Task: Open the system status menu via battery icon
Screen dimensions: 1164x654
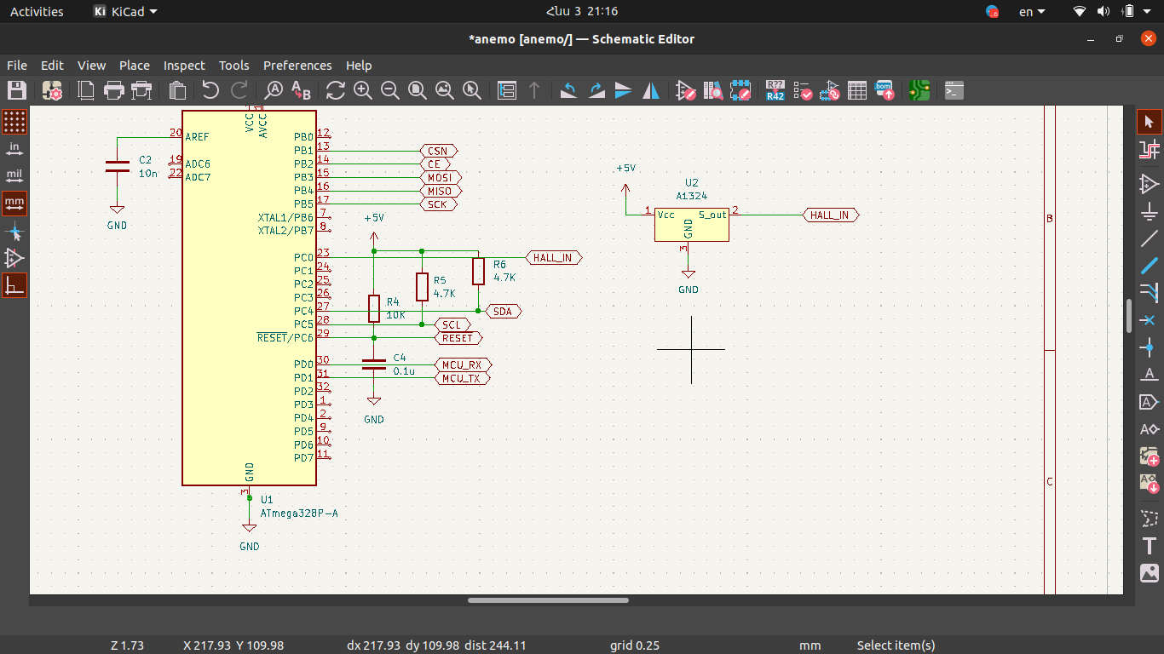Action: pos(1128,12)
